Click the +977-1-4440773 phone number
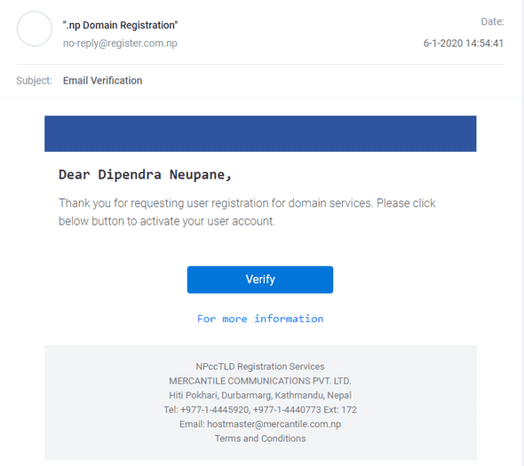Image resolution: width=524 pixels, height=466 pixels. pos(287,409)
